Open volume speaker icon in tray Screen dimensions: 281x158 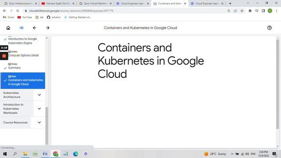click(247, 154)
